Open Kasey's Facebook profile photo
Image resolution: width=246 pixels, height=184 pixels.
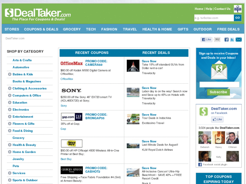click(219, 138)
